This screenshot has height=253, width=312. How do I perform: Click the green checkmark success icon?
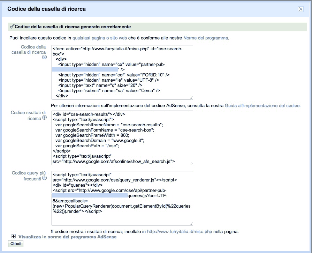(12, 26)
